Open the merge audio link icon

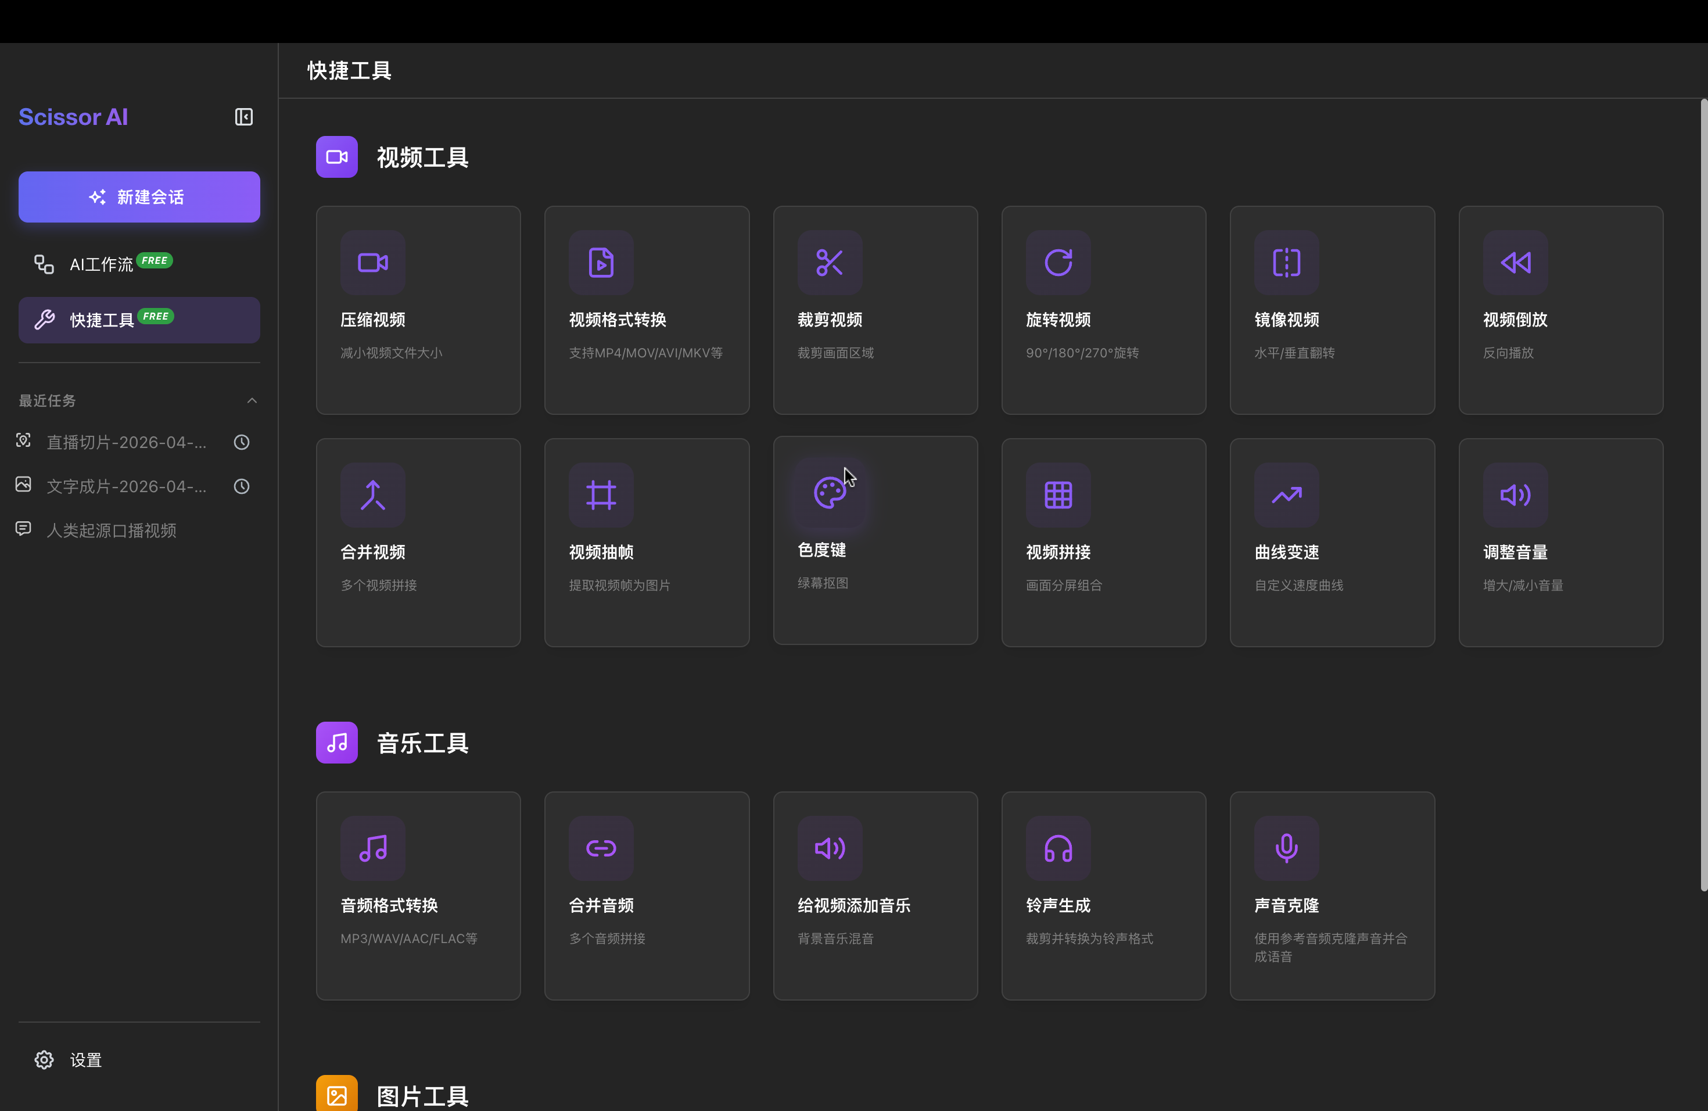coord(601,848)
